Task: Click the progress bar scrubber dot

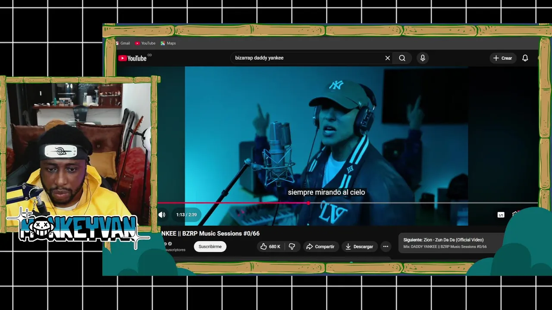Action: tap(308, 203)
